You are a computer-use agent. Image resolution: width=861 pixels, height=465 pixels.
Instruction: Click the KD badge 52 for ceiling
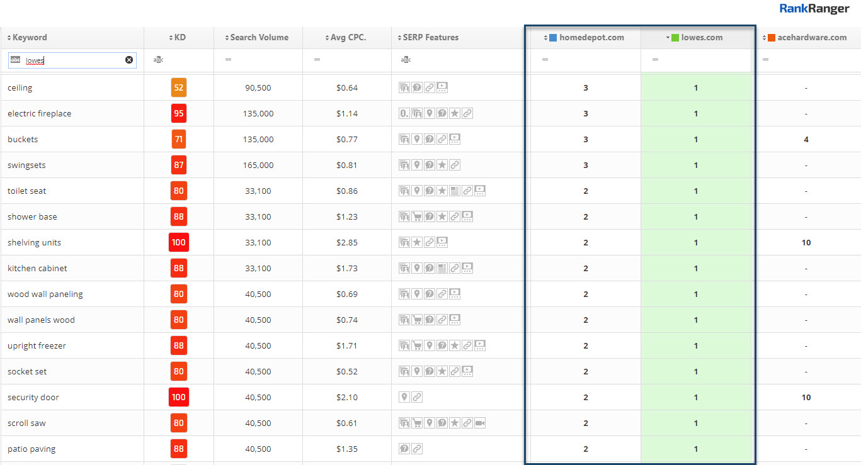(x=179, y=87)
